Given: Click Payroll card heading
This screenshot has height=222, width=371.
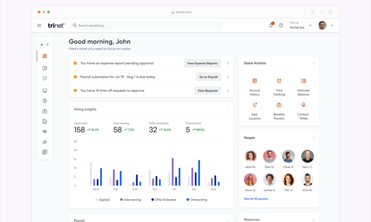Looking at the screenshot, I should tap(79, 220).
